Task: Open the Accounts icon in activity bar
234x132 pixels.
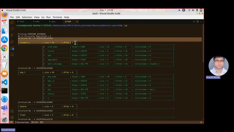Action: pyautogui.click(x=12, y=111)
